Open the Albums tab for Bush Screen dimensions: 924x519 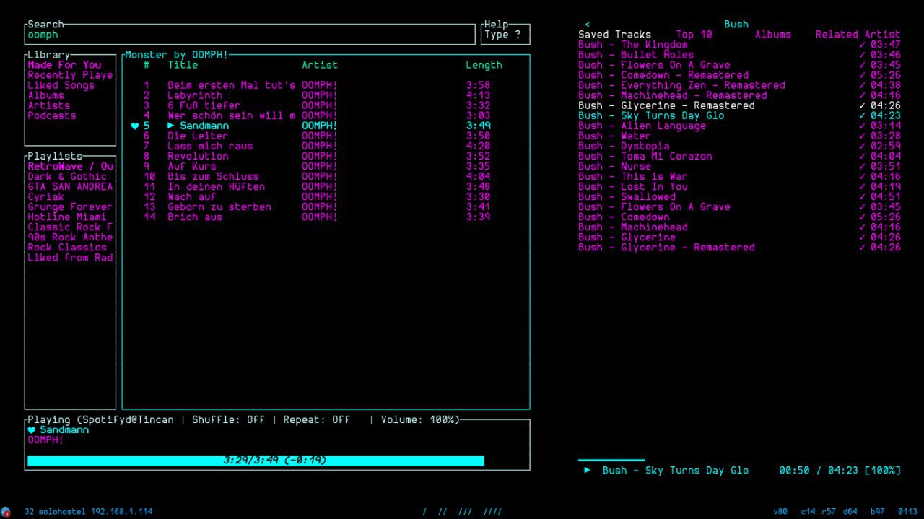(772, 35)
